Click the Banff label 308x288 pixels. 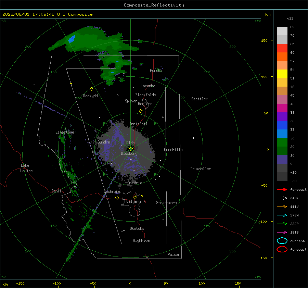click(56, 191)
